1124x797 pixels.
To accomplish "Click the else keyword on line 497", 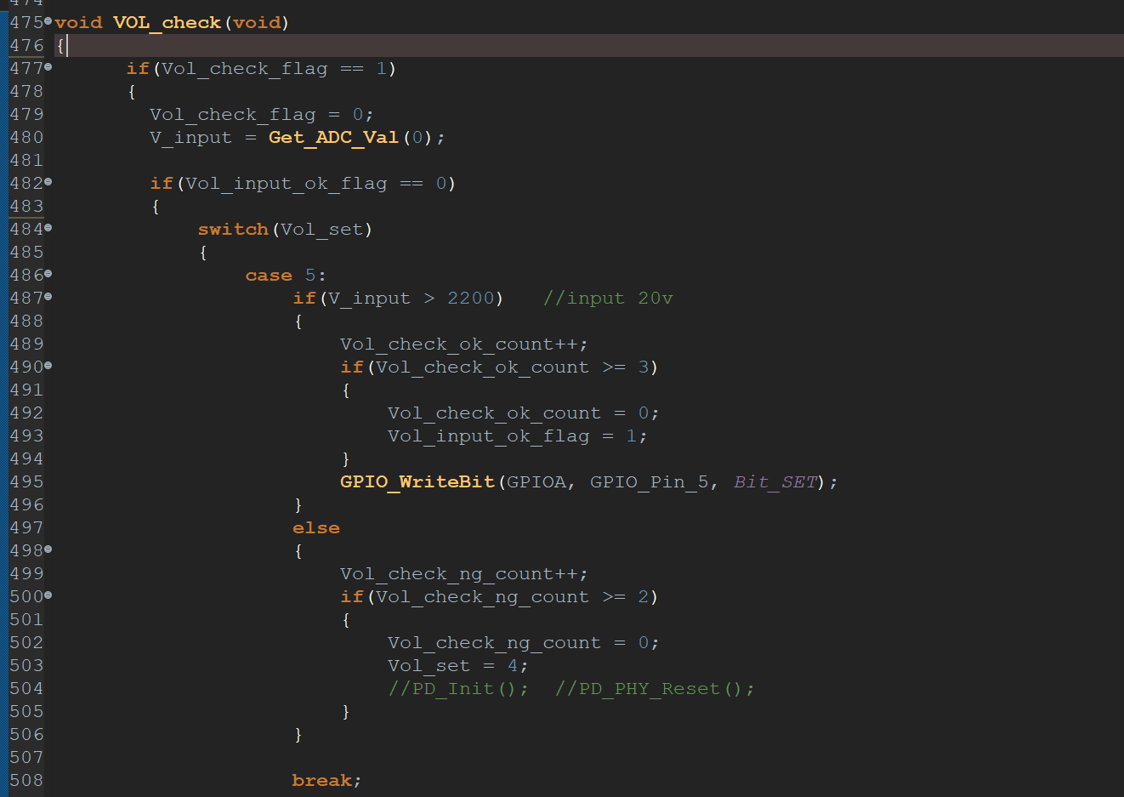I will [x=316, y=528].
